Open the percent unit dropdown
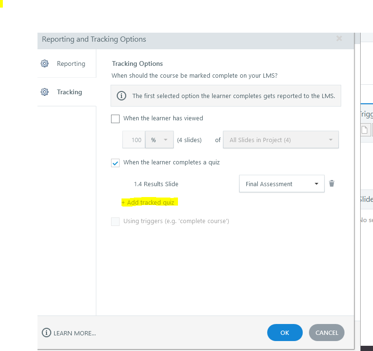Image resolution: width=373 pixels, height=351 pixels. 159,140
